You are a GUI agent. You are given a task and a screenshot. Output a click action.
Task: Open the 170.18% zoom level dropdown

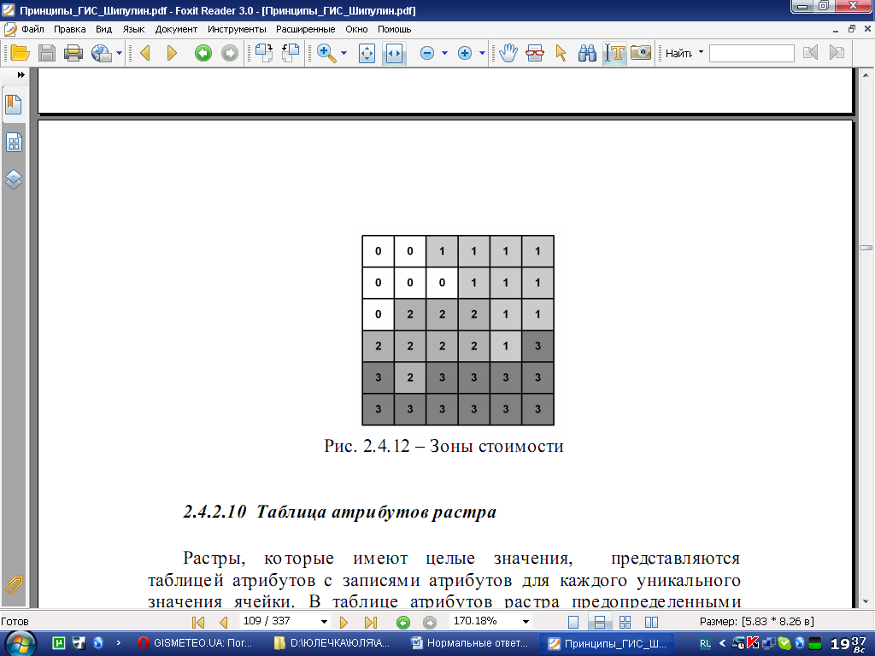[x=526, y=622]
